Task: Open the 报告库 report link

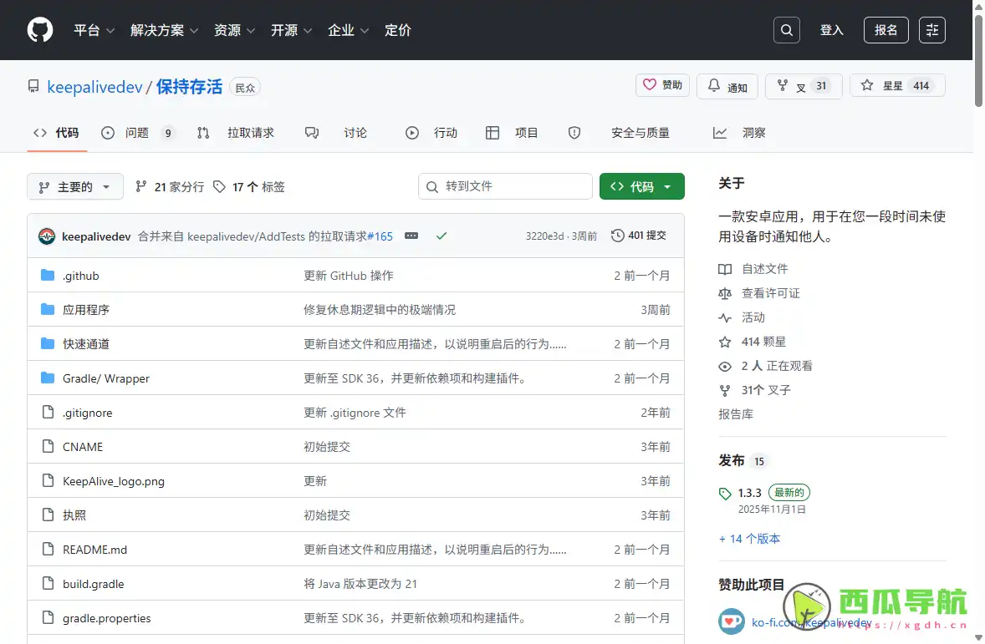Action: pos(736,414)
